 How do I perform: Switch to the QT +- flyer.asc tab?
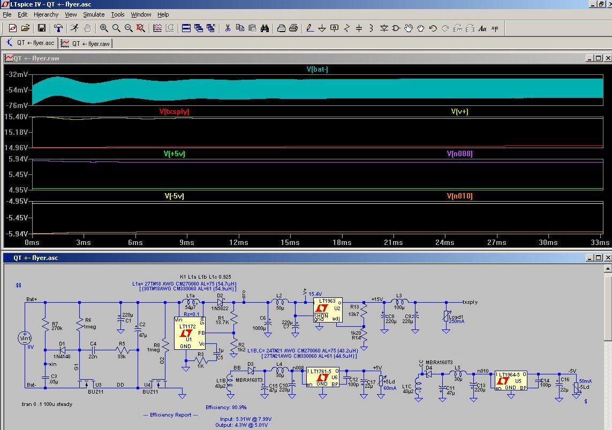30,43
